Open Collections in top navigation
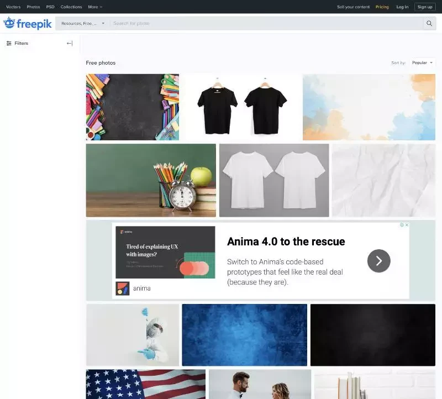Viewport: 442px width, 399px height. click(x=71, y=7)
